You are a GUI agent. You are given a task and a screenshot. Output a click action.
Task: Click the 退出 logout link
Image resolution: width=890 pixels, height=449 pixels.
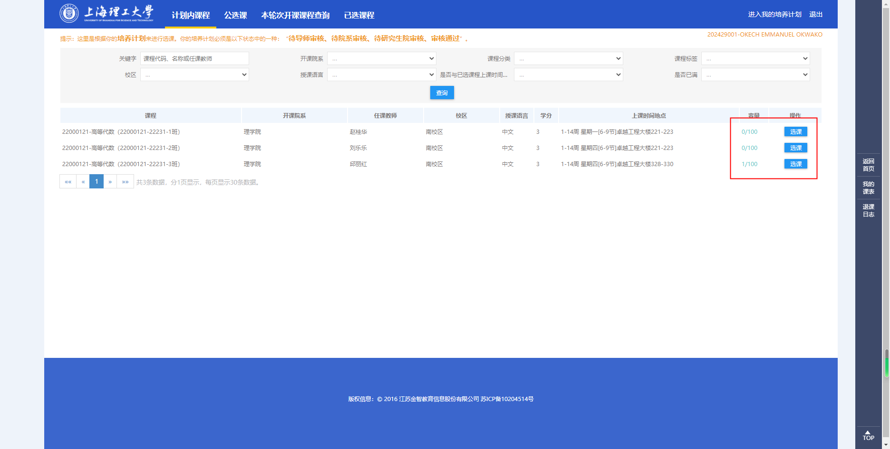[816, 14]
